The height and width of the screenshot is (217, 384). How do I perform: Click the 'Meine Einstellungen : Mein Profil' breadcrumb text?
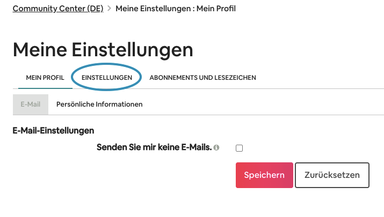176,9
